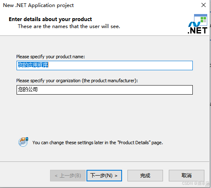Click the 下一步(N) next button
This screenshot has height=188, width=211.
click(x=104, y=176)
